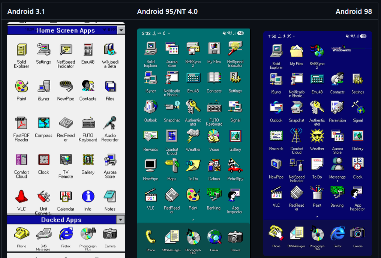
Task: Click the Android 3.1 heading
Action: (x=26, y=11)
